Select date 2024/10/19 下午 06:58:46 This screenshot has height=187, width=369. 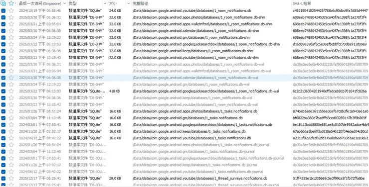coord(40,10)
